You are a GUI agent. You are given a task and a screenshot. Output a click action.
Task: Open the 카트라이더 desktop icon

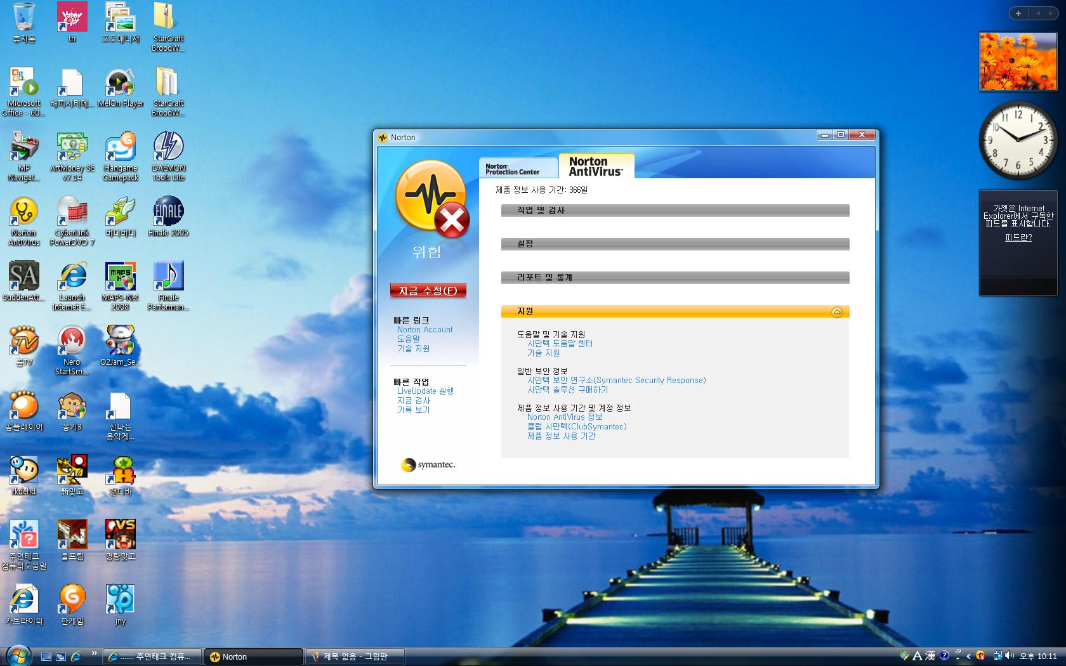pyautogui.click(x=24, y=605)
